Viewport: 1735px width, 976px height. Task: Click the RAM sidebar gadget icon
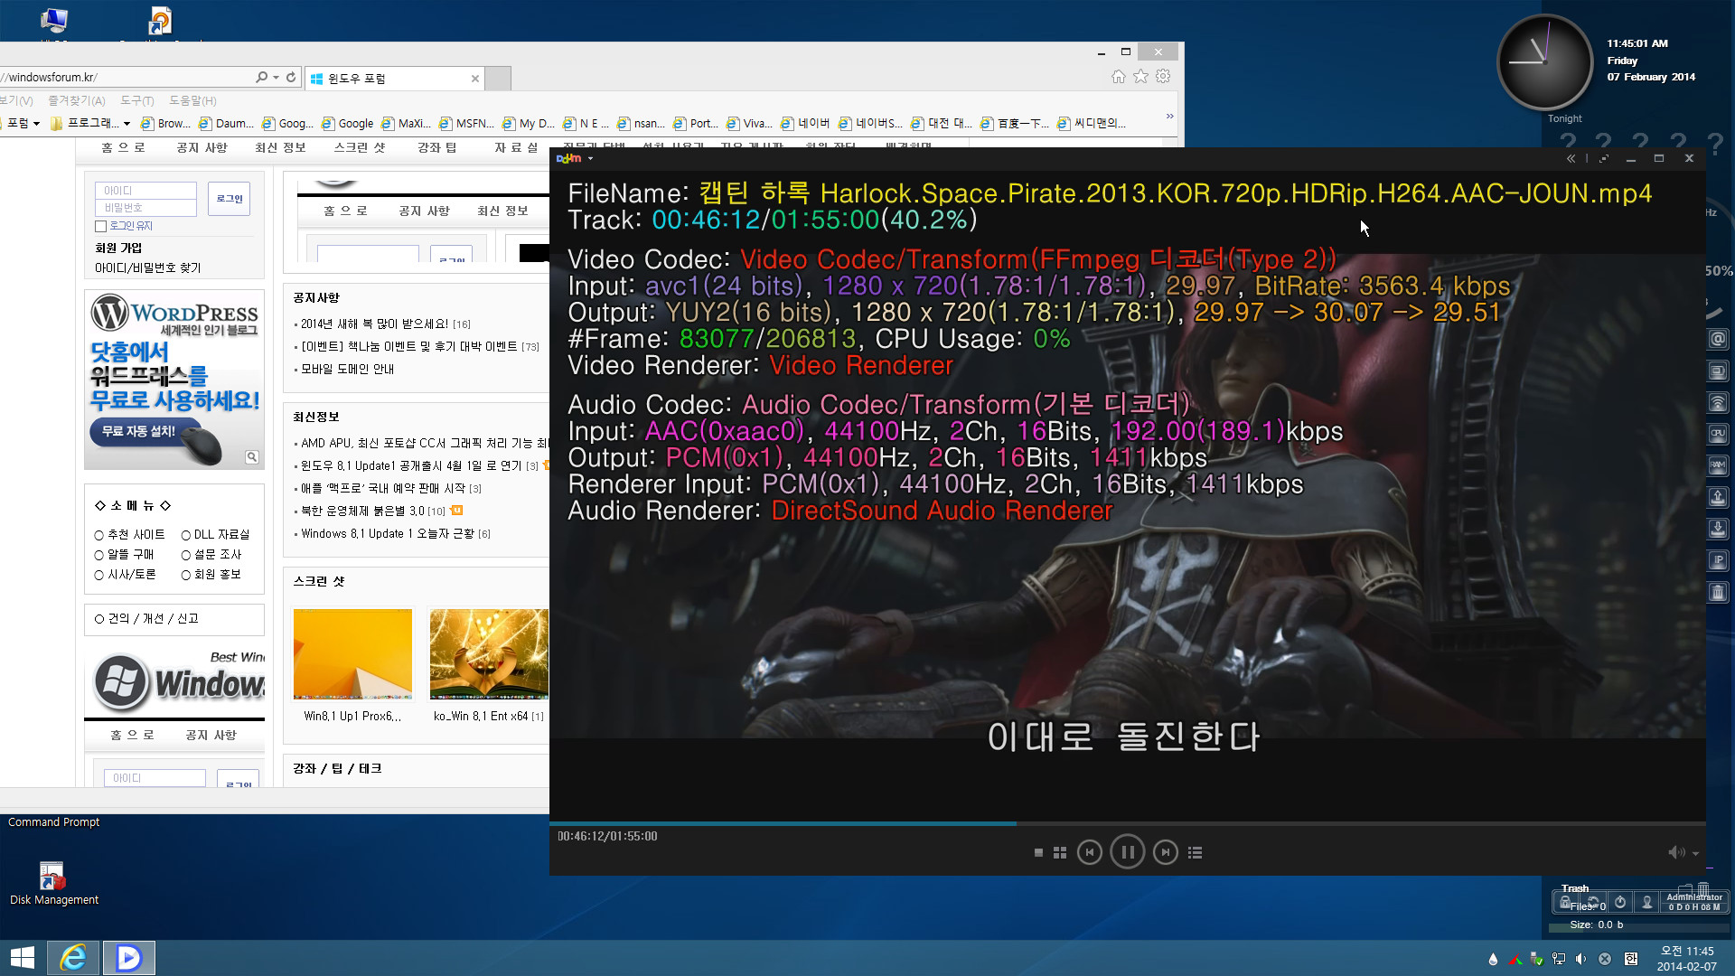1718,465
